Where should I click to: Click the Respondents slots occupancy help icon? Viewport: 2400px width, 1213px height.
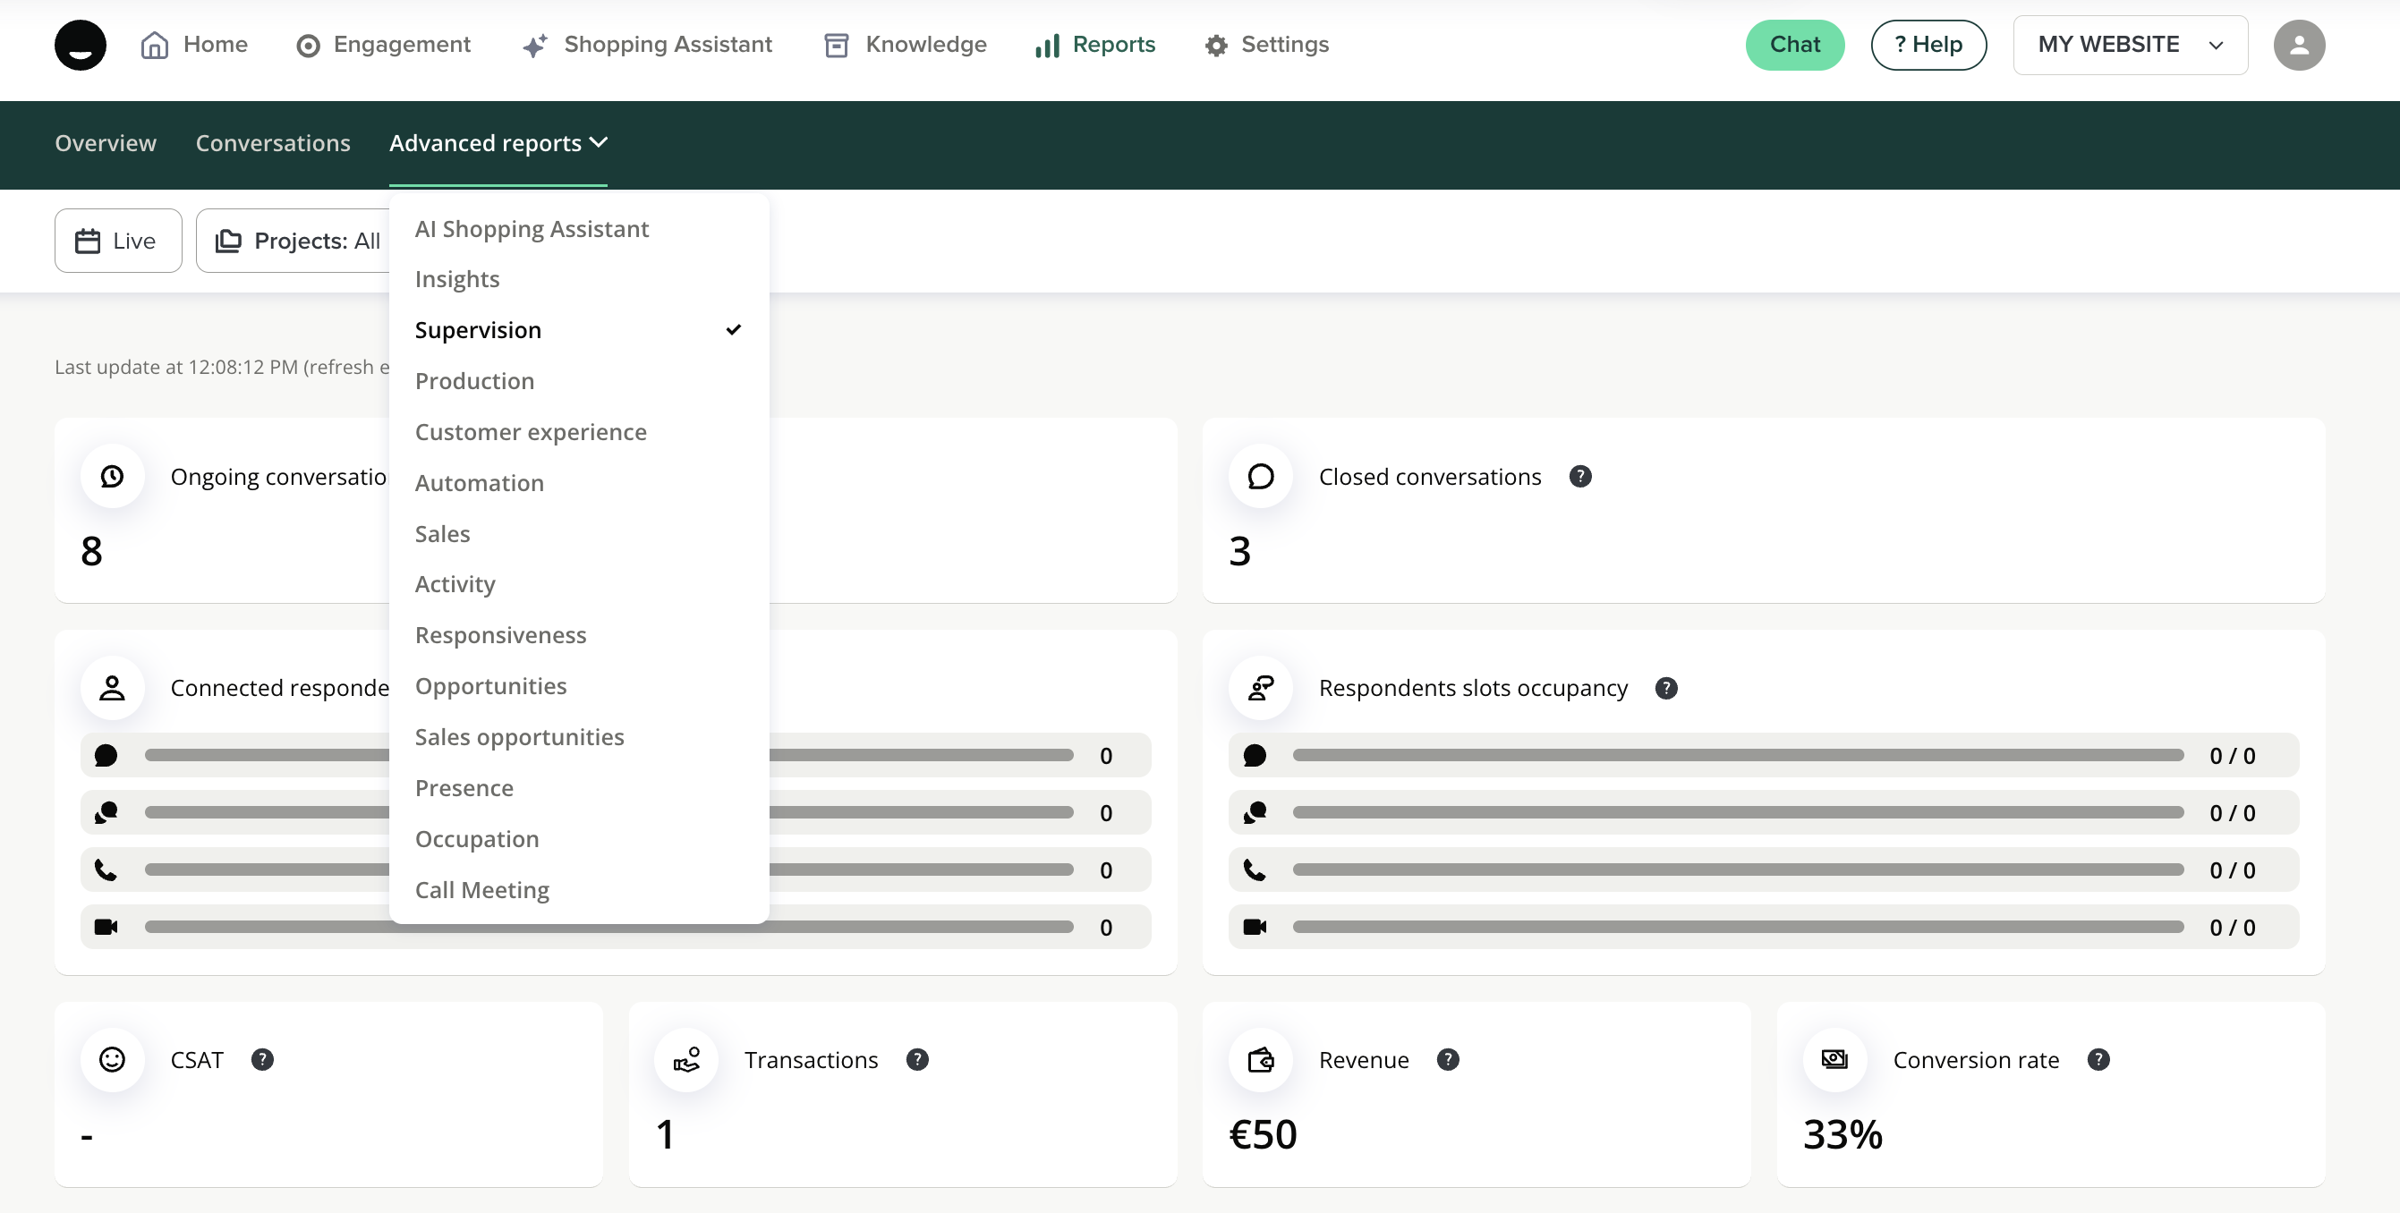(1666, 689)
